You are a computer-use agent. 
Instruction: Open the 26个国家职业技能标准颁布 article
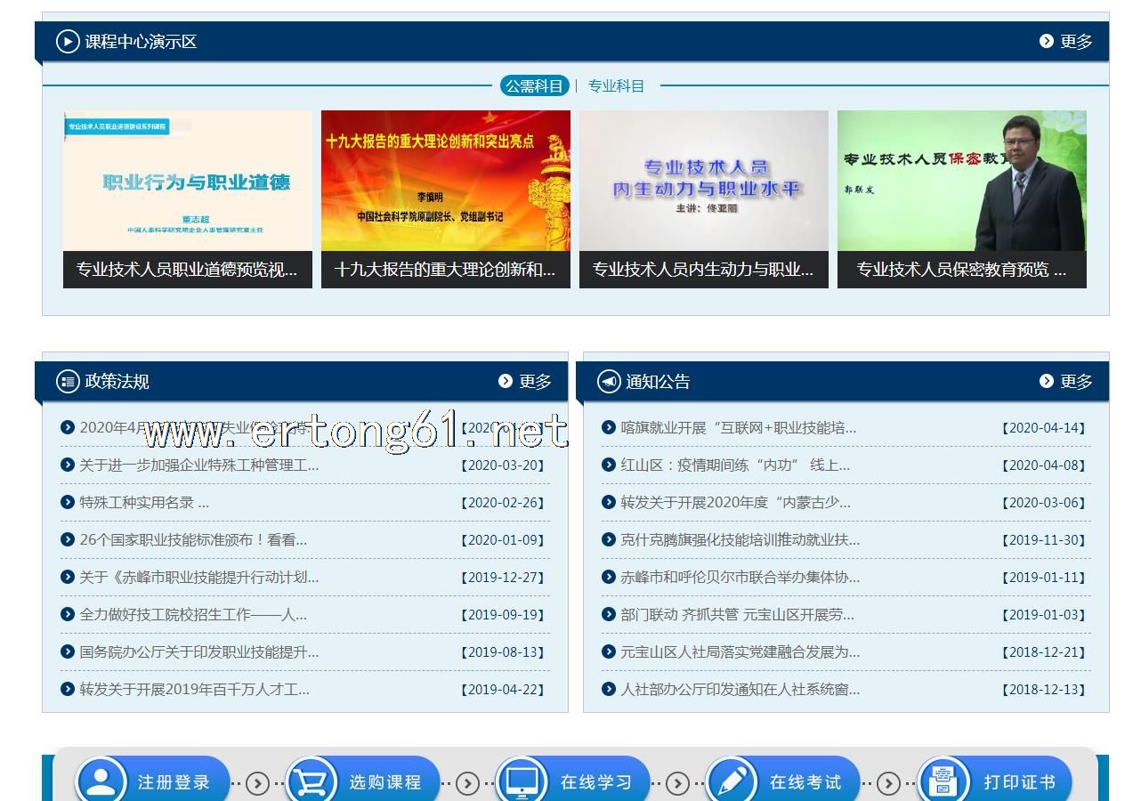click(193, 540)
